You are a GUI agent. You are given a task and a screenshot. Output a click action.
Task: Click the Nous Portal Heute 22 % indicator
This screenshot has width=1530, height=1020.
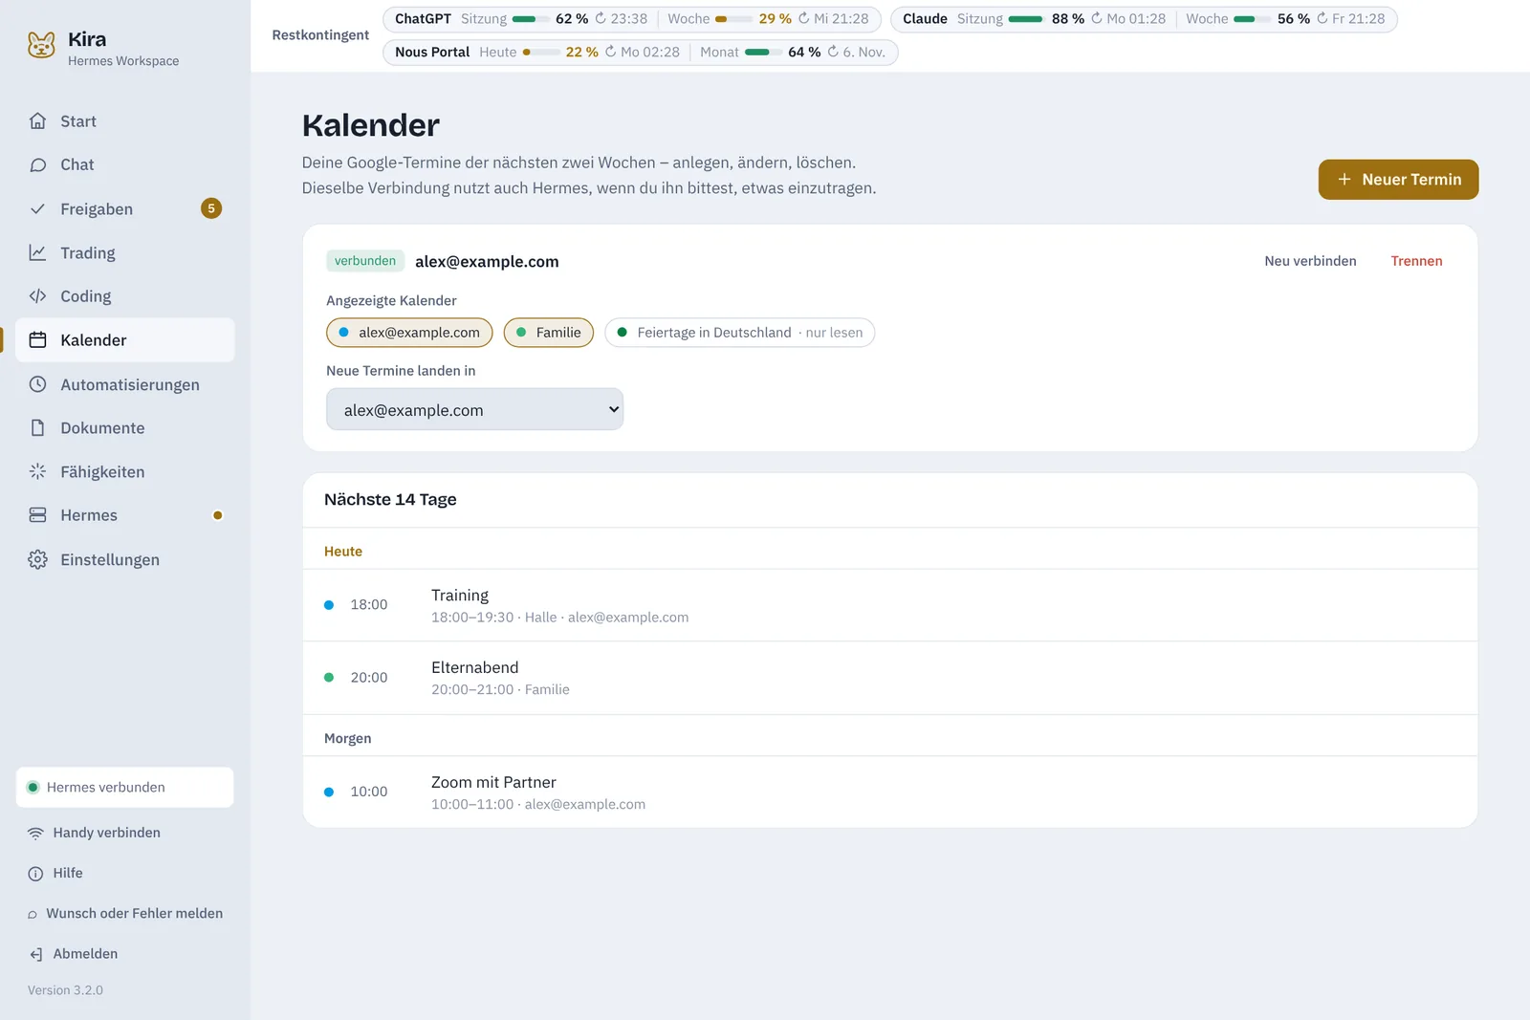579,53
